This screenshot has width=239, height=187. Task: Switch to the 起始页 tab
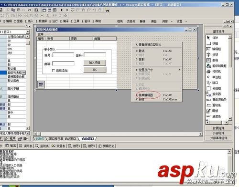[40, 139]
